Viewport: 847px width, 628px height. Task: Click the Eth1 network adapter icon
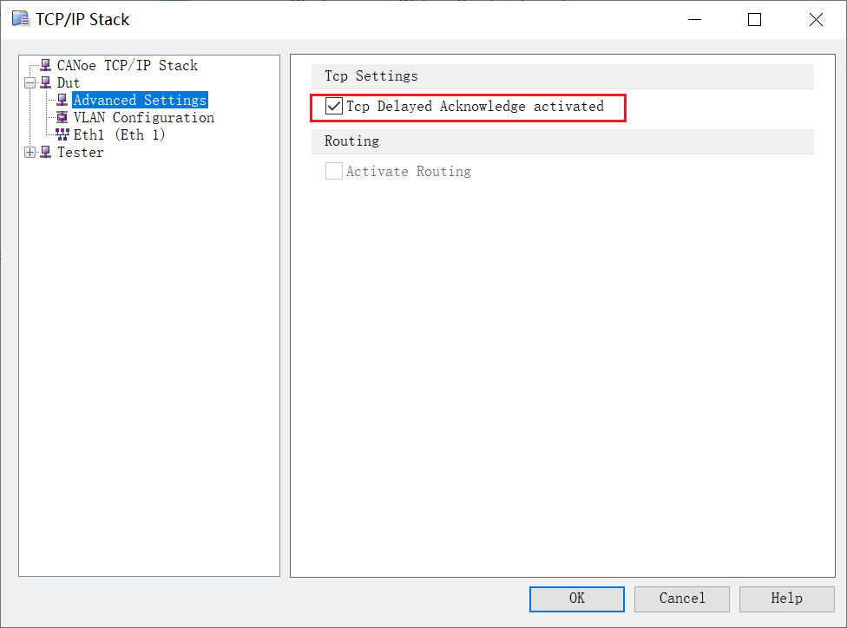[x=62, y=134]
